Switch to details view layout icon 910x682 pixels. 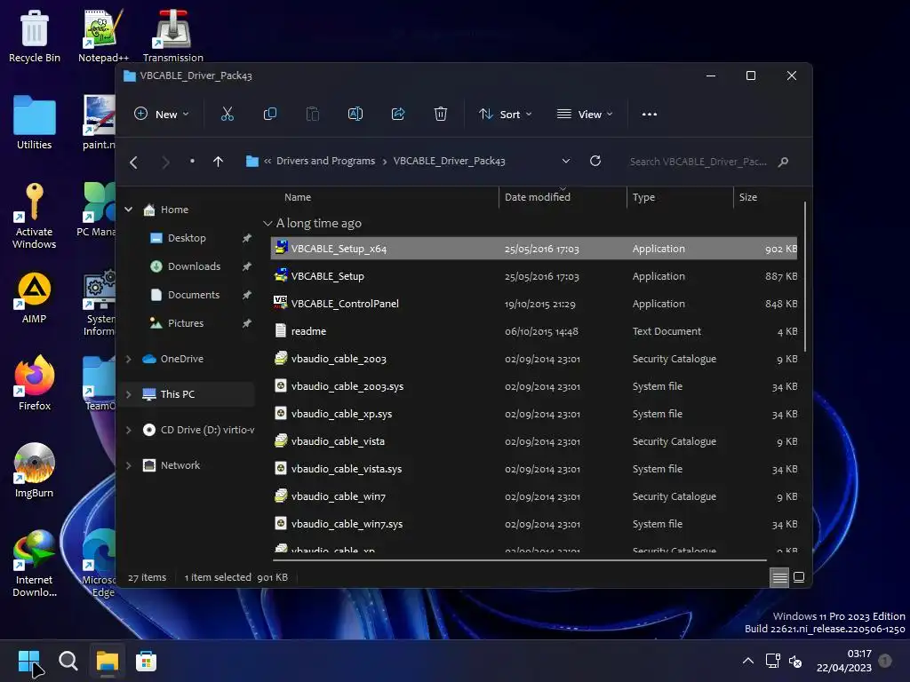(779, 577)
